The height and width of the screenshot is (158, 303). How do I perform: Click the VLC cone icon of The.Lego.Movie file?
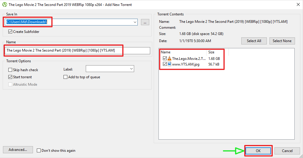pos(169,58)
